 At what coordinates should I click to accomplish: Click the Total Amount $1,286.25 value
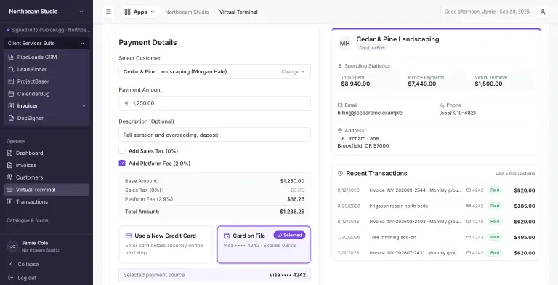pyautogui.click(x=292, y=212)
